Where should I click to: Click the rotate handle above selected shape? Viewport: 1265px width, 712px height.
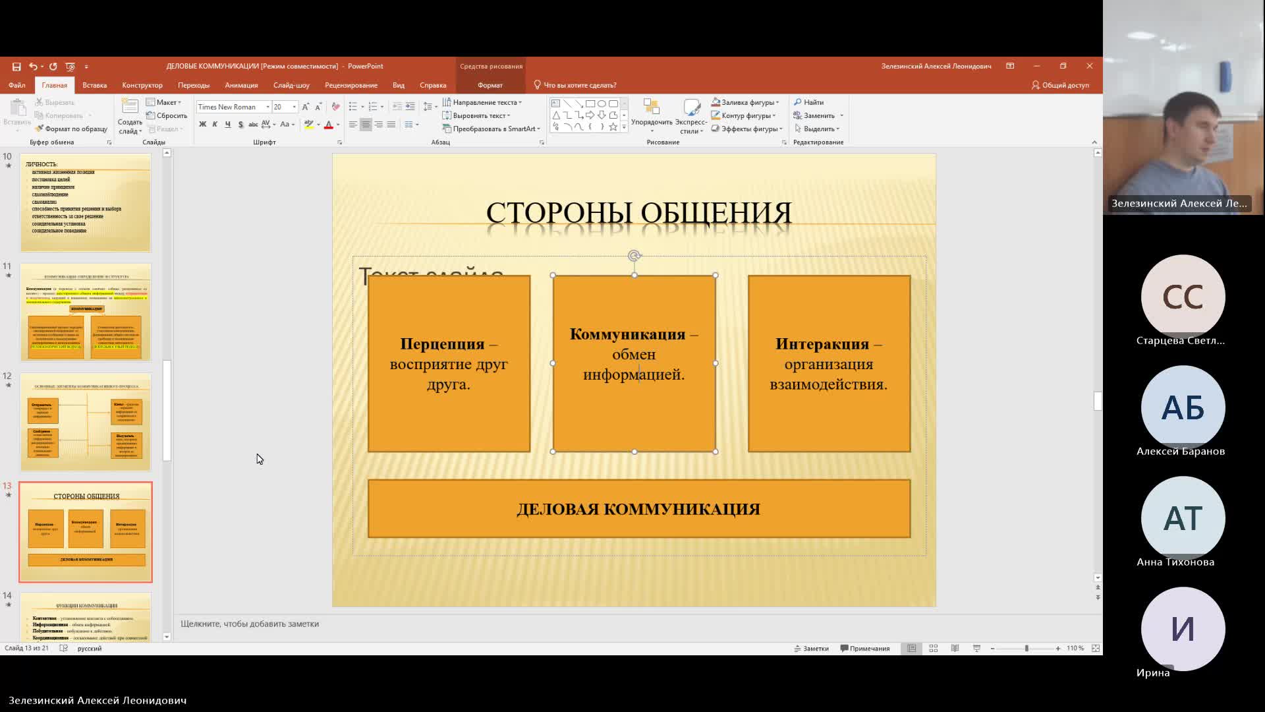click(634, 256)
